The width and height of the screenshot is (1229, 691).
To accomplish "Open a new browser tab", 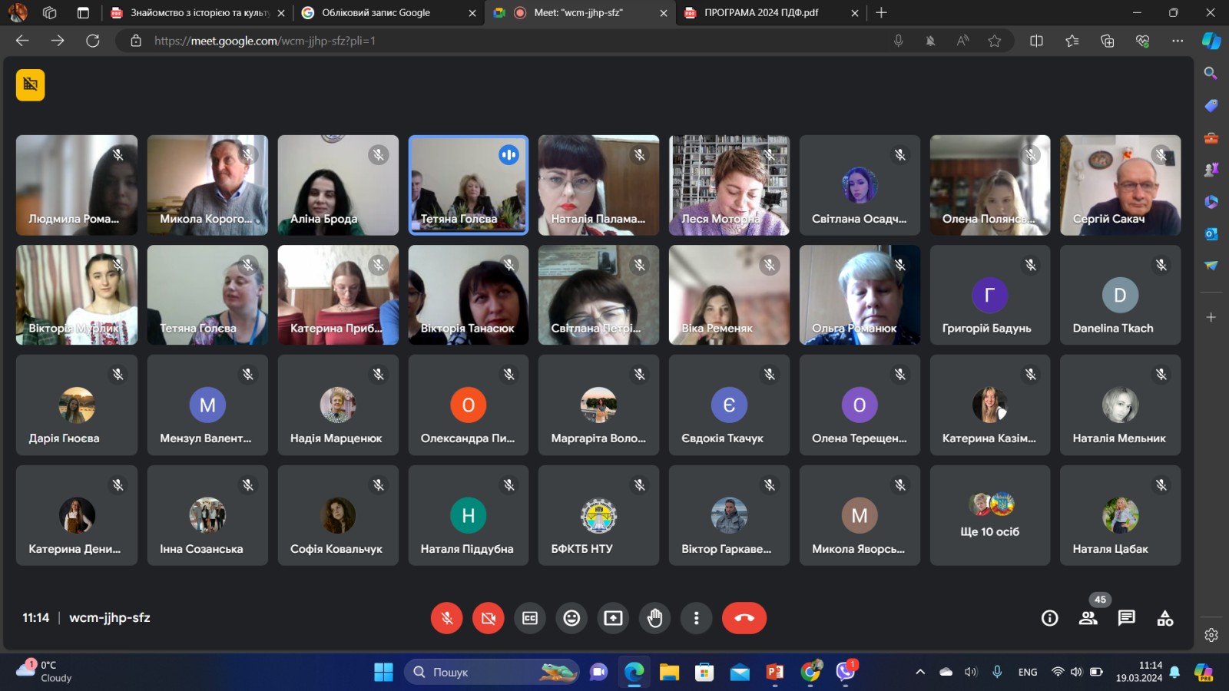I will [881, 13].
